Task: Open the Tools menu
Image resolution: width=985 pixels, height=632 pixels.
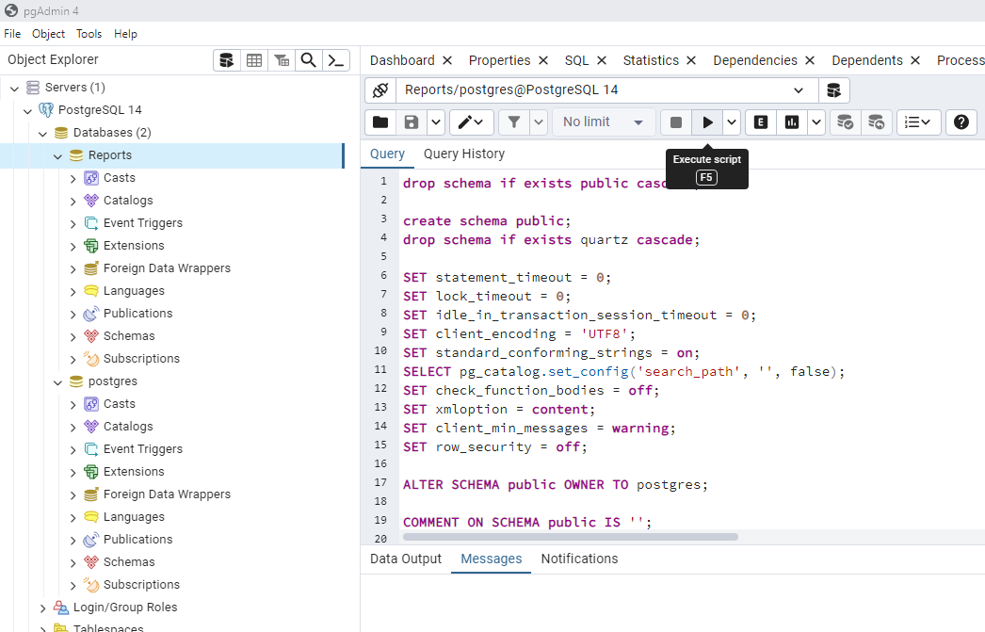Action: pyautogui.click(x=89, y=34)
